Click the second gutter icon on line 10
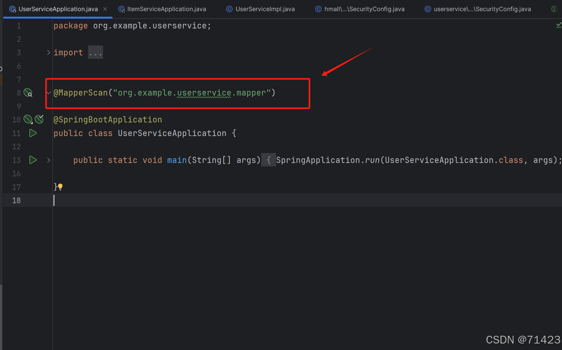 click(x=39, y=119)
